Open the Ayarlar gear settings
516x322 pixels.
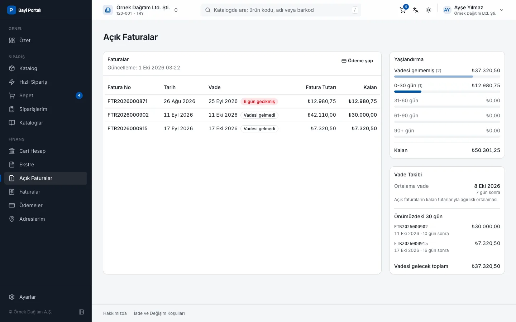click(46, 297)
